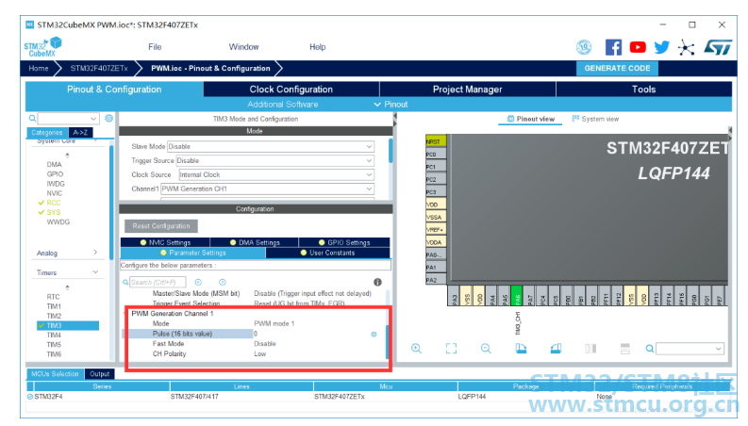Viewport: 748px width, 426px height.
Task: Go to previous parameter search result
Action: tap(198, 282)
